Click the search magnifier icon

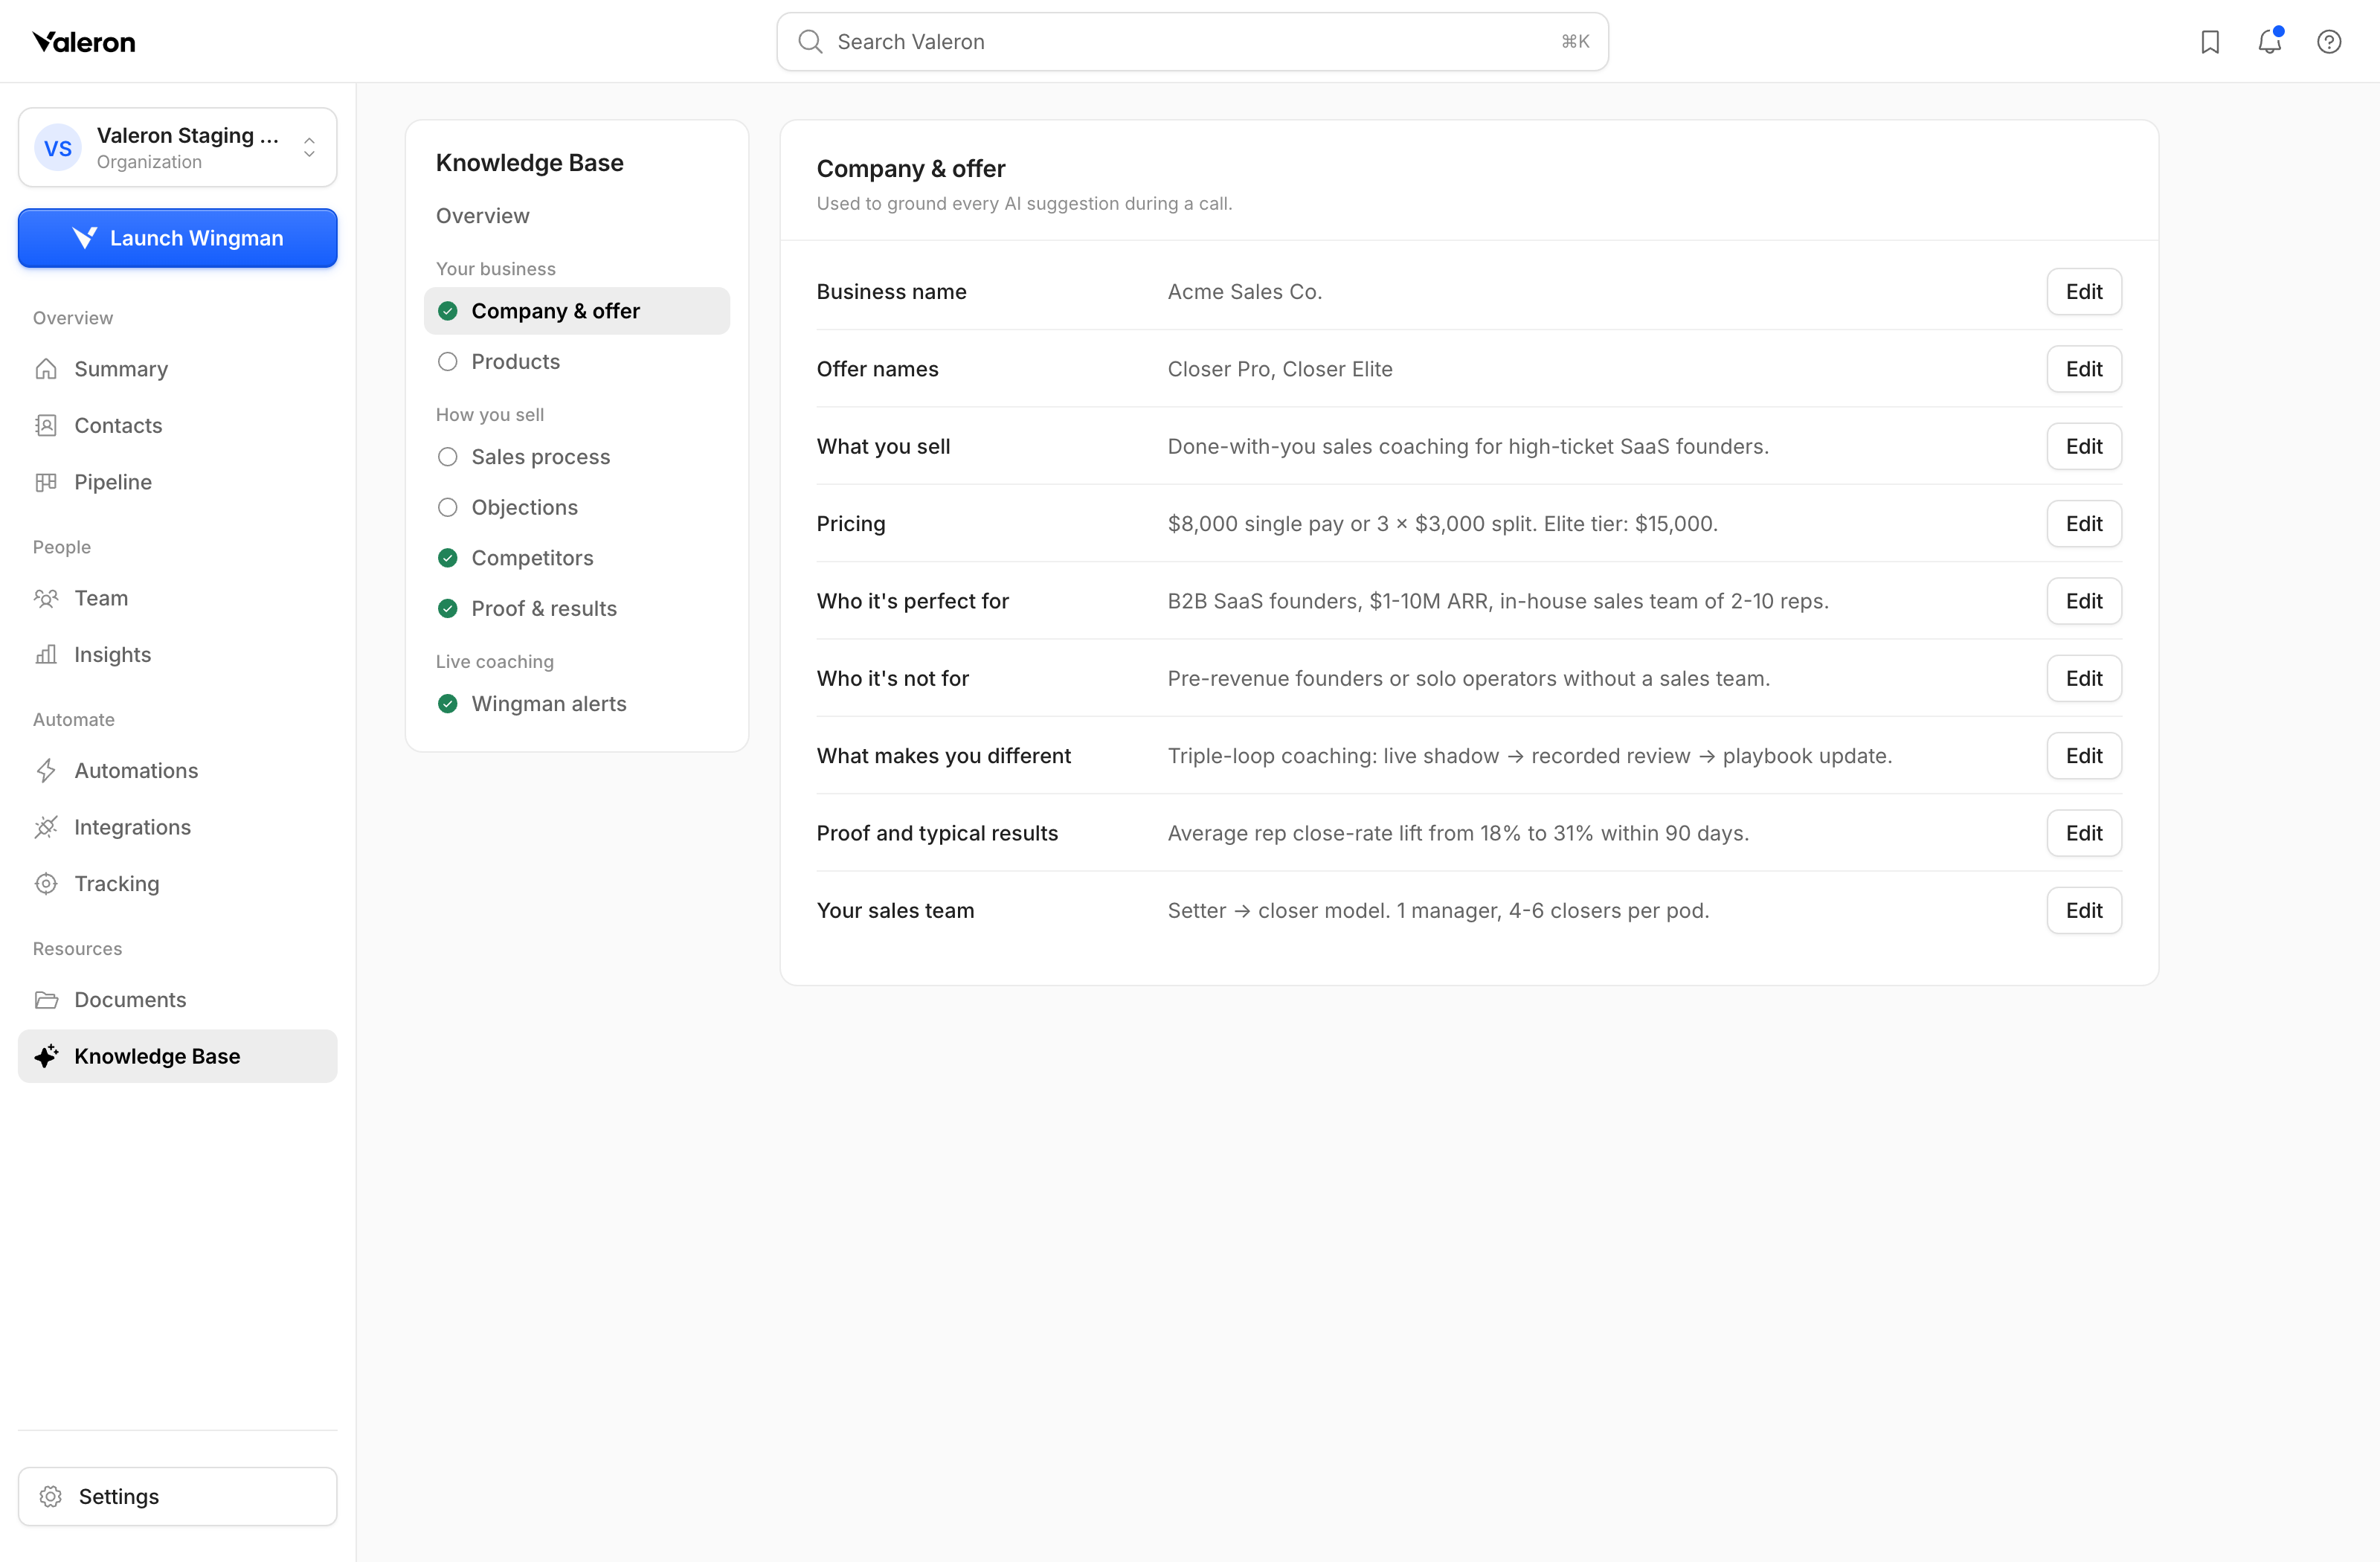810,42
